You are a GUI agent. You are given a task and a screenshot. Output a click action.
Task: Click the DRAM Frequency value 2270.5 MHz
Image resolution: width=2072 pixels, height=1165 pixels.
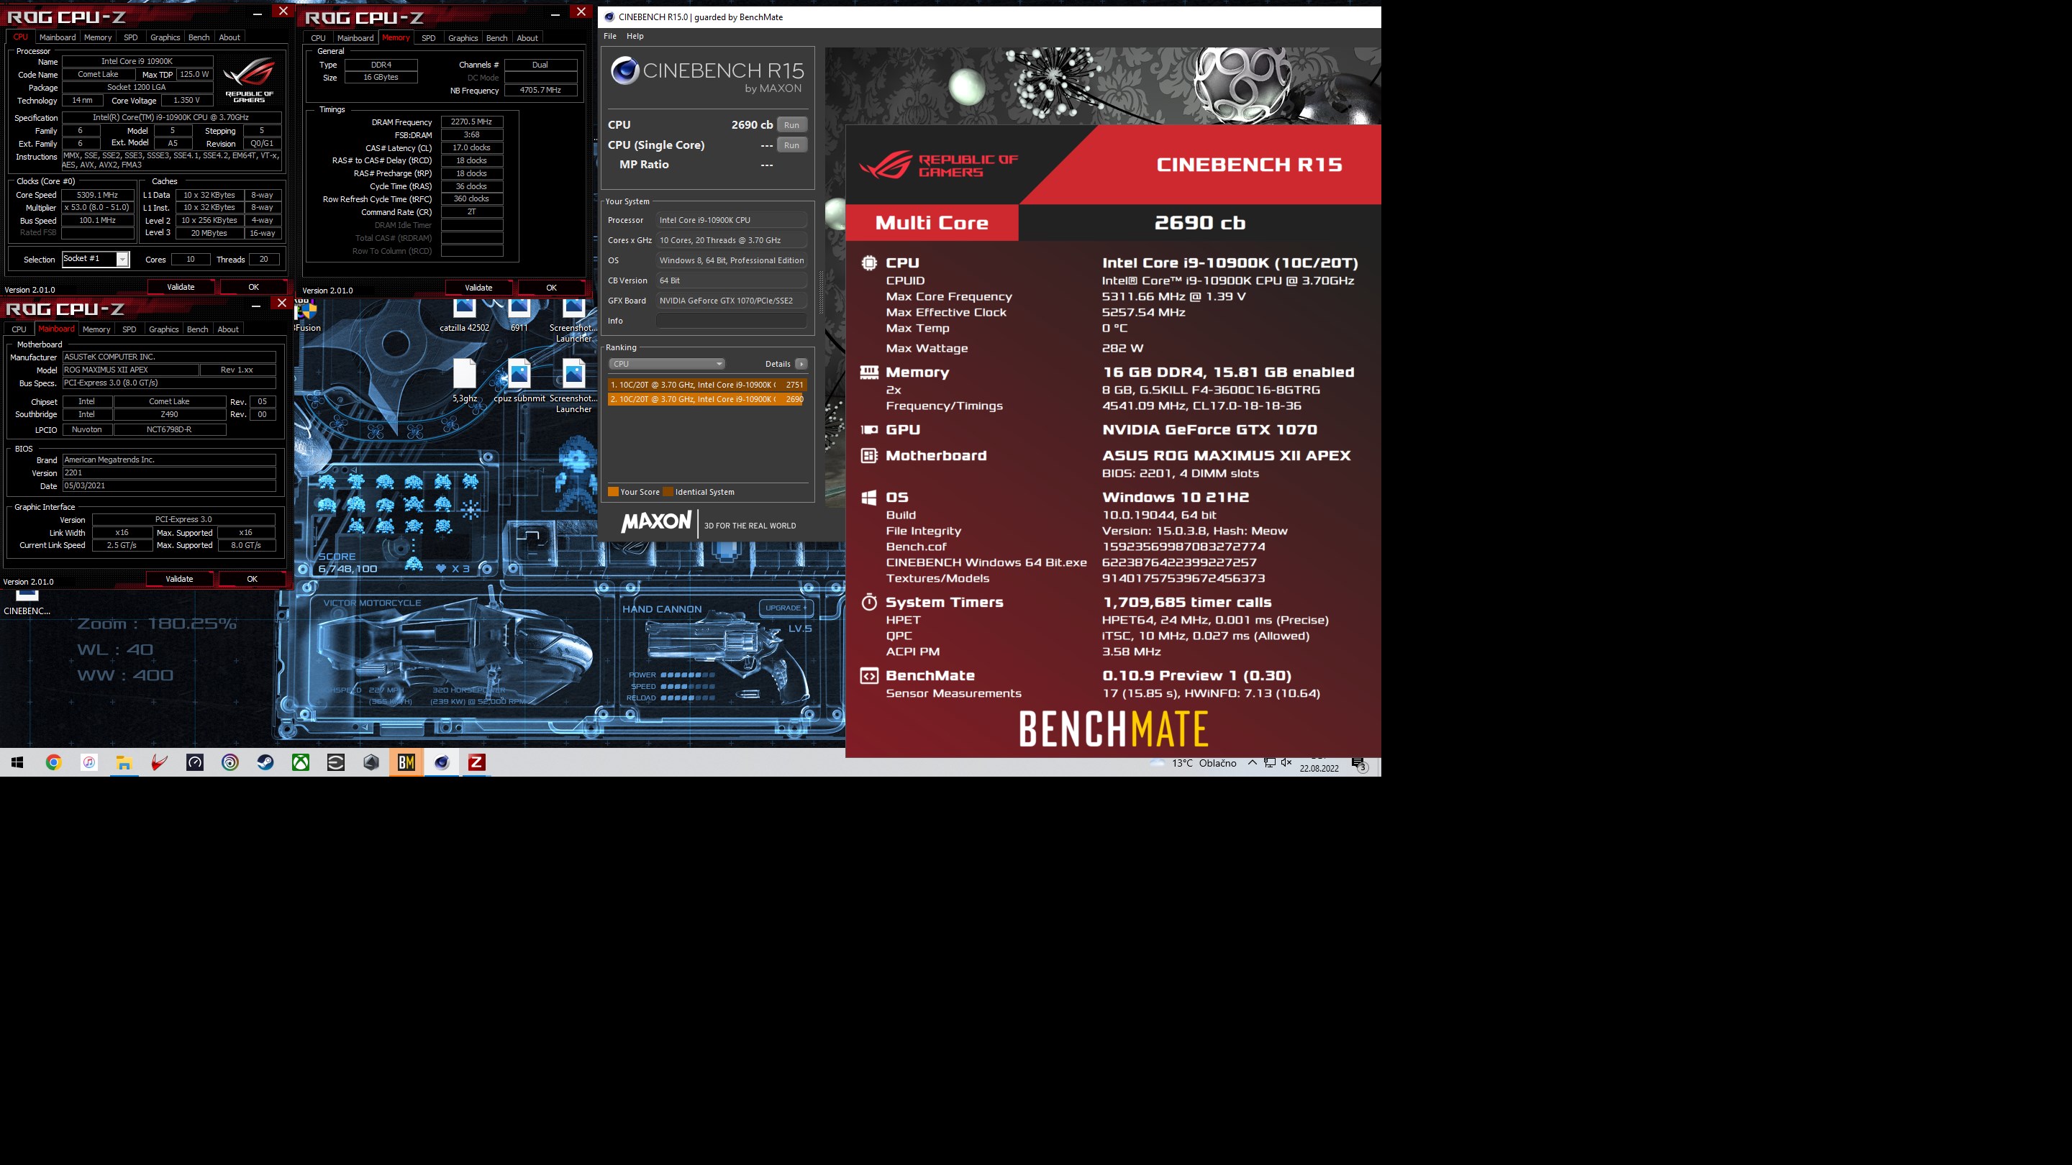pos(471,122)
